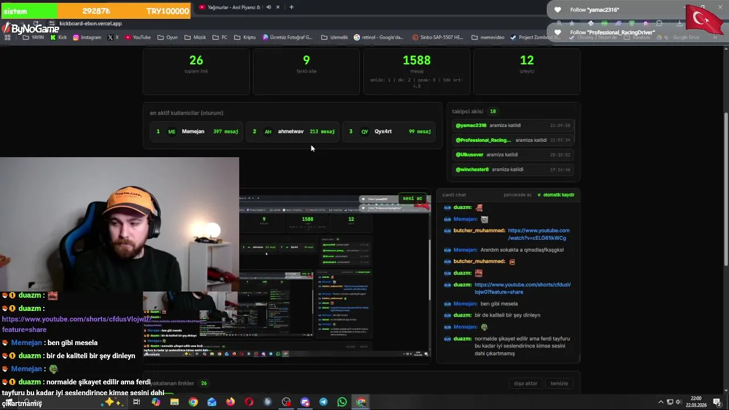Open Telegram from the taskbar
The height and width of the screenshot is (410, 729).
pos(323,402)
